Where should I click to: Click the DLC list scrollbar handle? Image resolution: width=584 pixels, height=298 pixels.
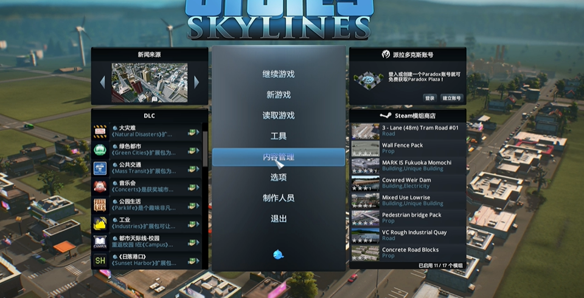pyautogui.click(x=205, y=148)
